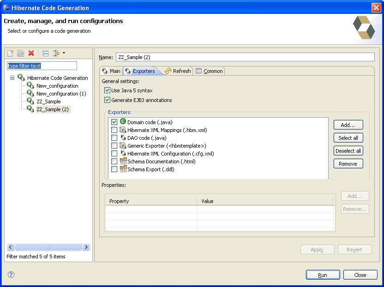Open help with question mark icon
The image size is (384, 287).
[x=11, y=275]
